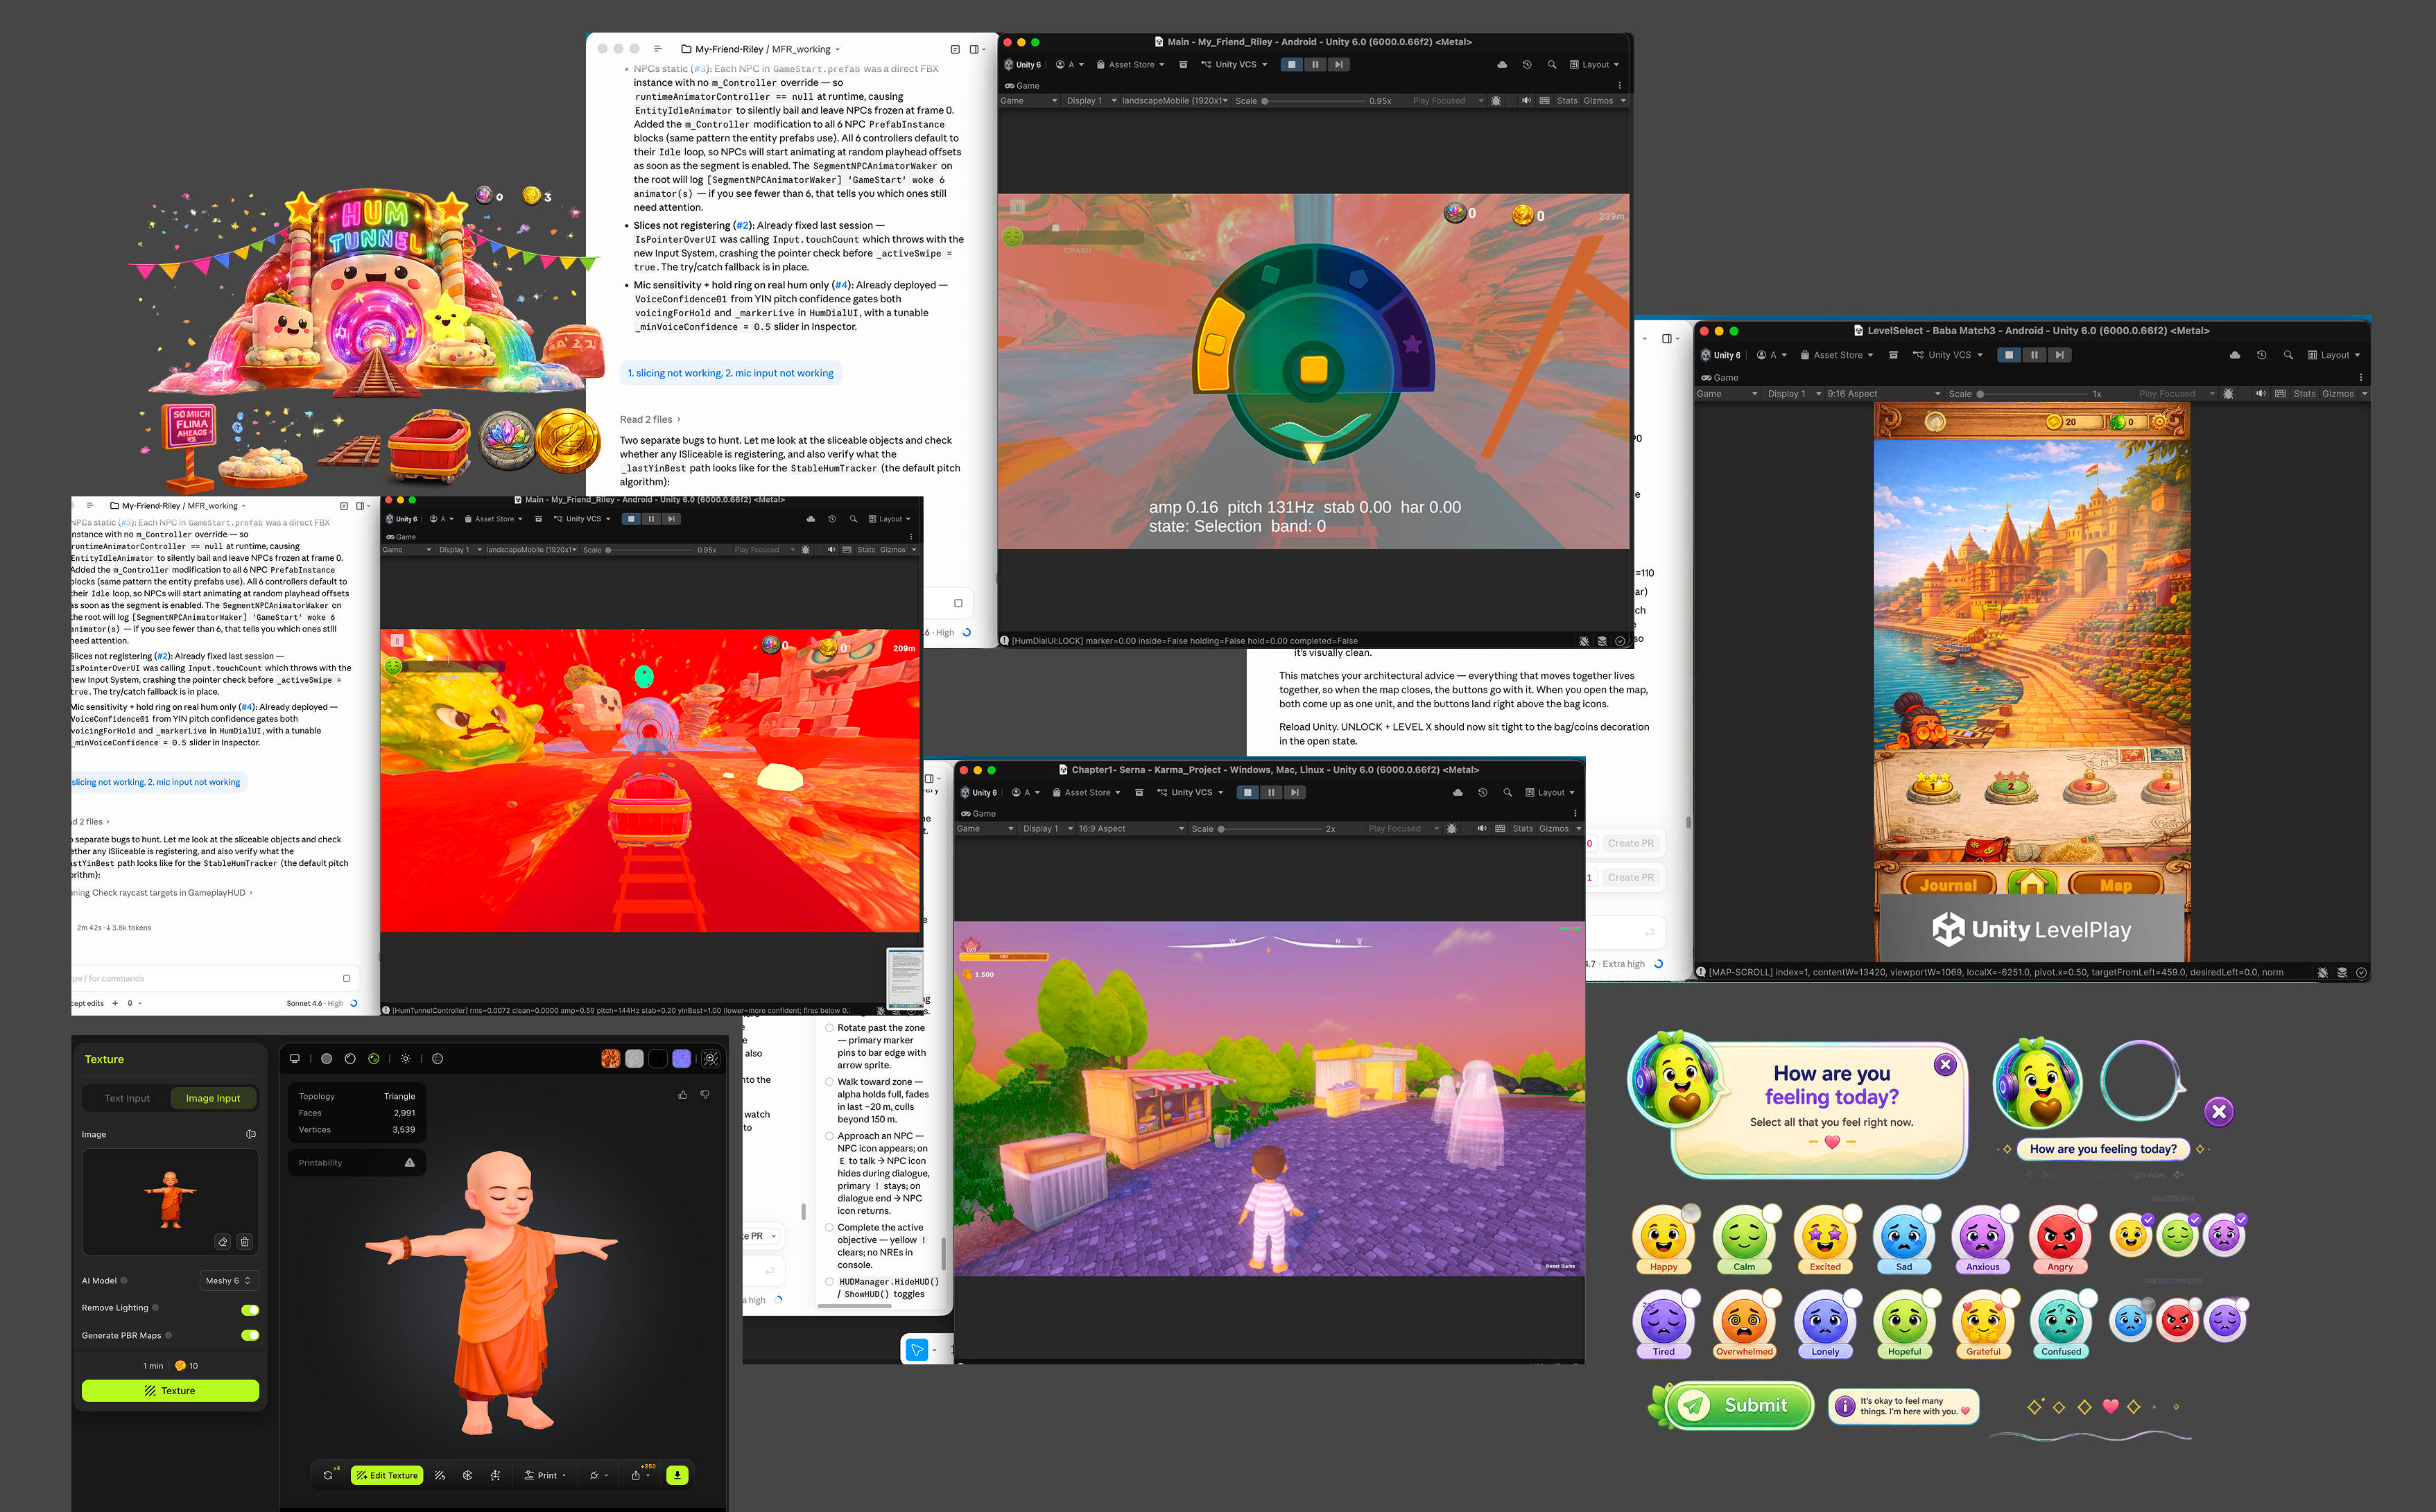This screenshot has height=1512, width=2436.
Task: Click the eraser icon on Meshy image thumbnail
Action: (x=223, y=1241)
